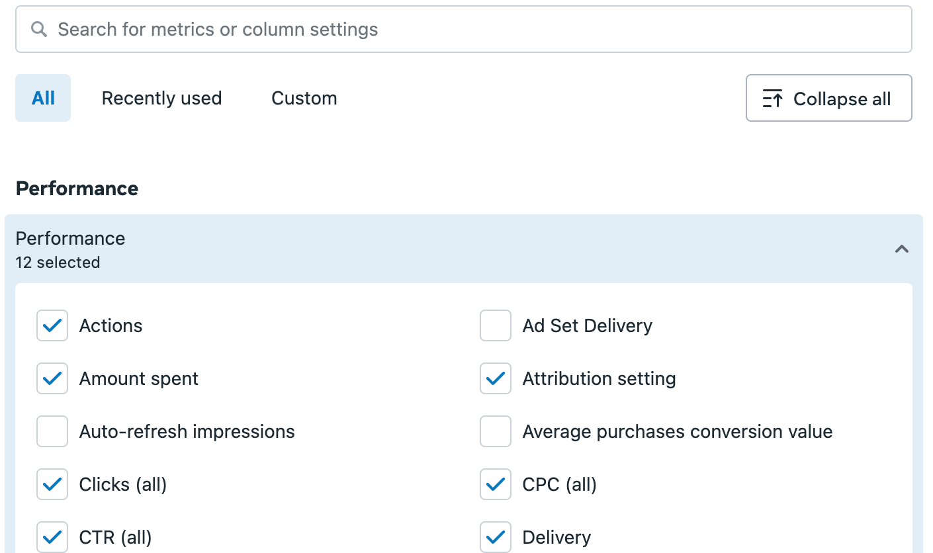The height and width of the screenshot is (553, 933).
Task: Open the Custom tab
Action: pos(304,98)
